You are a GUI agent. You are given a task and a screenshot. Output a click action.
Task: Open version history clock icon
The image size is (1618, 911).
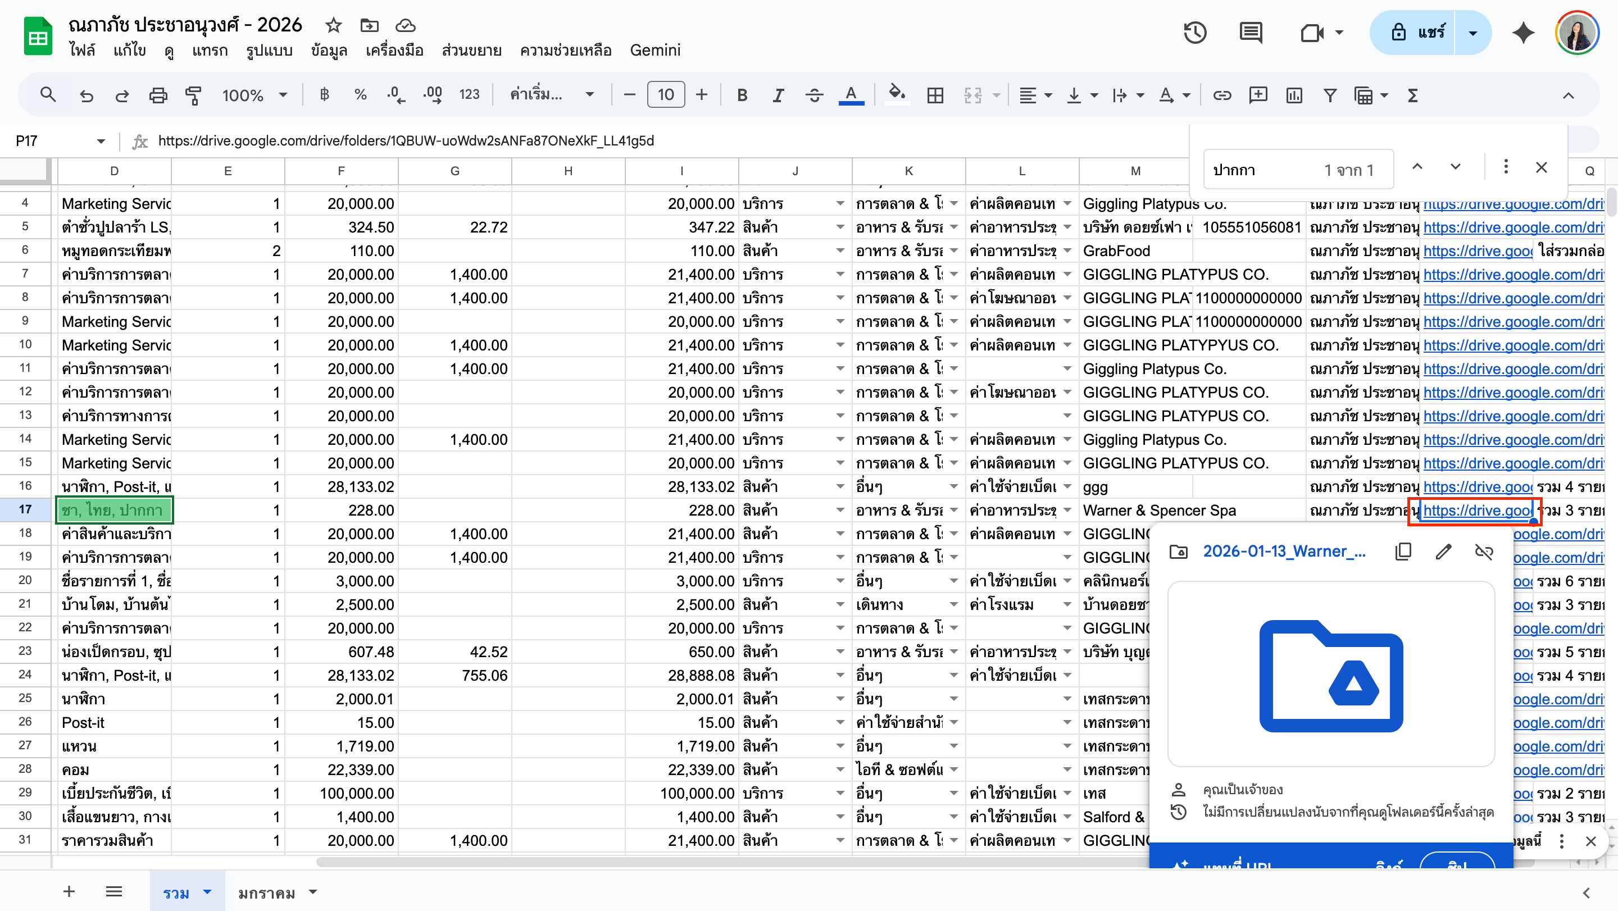pos(1194,33)
